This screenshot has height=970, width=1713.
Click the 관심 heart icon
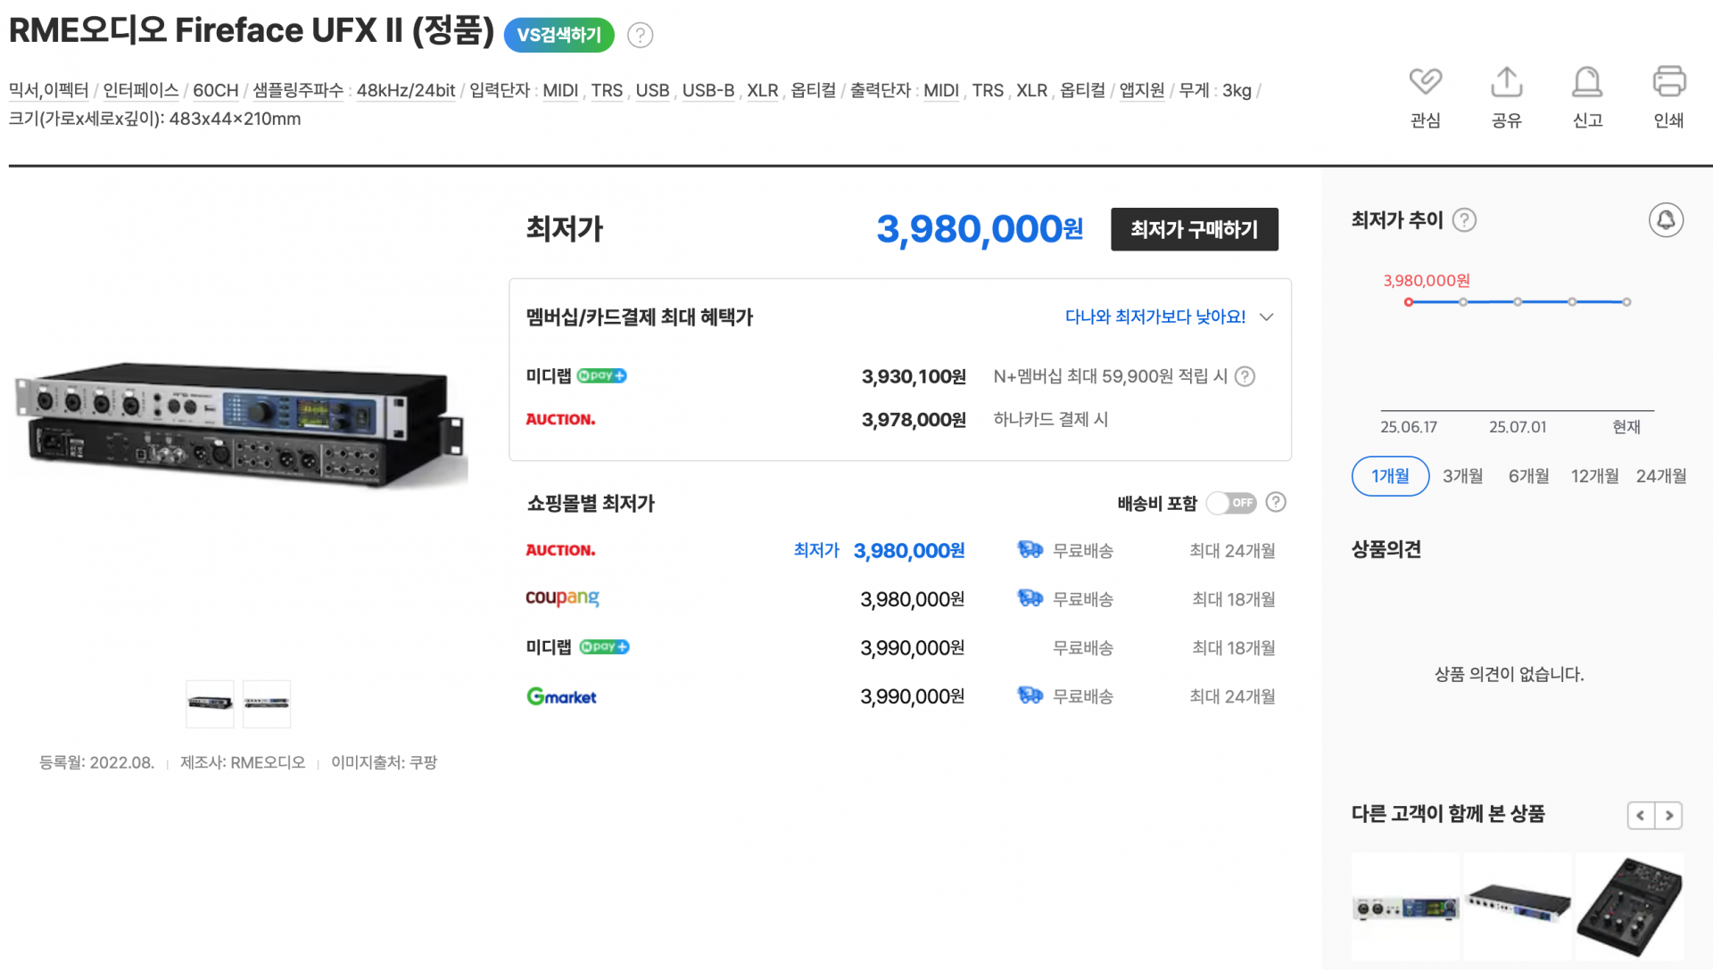click(x=1425, y=82)
